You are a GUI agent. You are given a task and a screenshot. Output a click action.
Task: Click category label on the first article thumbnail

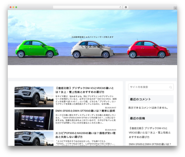pyautogui.click(x=19, y=88)
